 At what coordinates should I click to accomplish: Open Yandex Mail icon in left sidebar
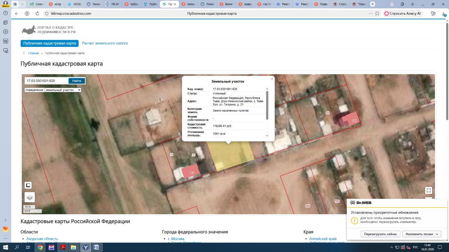6,229
